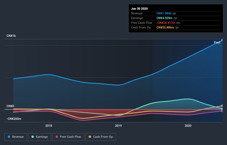
Task: Click the CN¥4.559m earnings value
Action: [x=164, y=18]
